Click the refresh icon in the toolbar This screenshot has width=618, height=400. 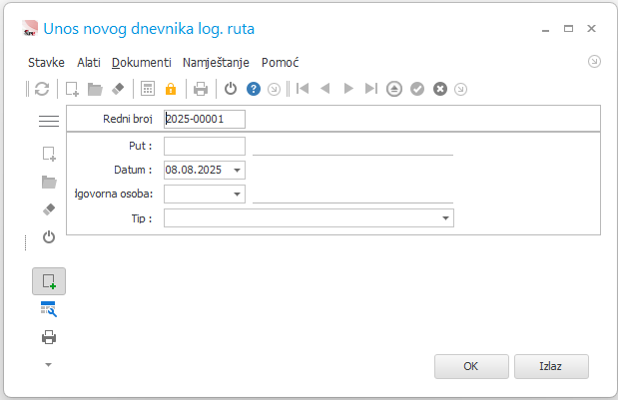coord(42,89)
